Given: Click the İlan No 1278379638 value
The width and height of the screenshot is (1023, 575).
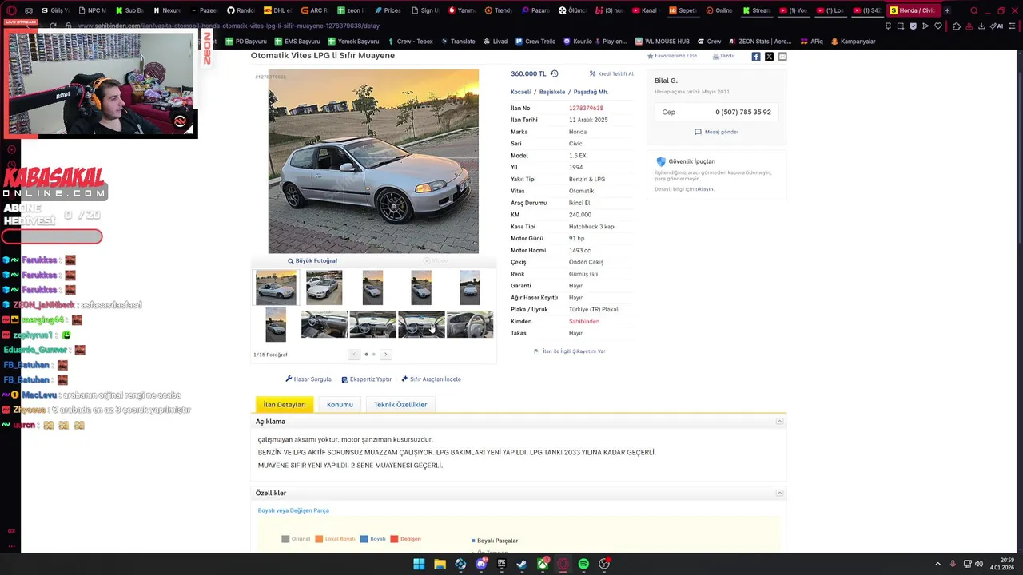Looking at the screenshot, I should [x=586, y=108].
